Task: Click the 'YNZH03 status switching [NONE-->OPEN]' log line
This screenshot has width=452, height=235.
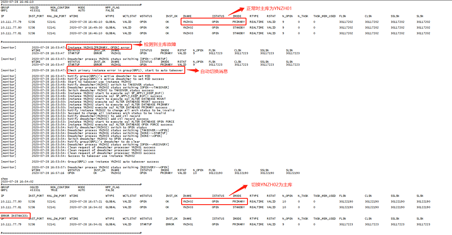Action: (115, 136)
